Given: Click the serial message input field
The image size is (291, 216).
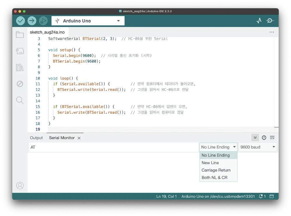Looking at the screenshot, I should pos(113,147).
